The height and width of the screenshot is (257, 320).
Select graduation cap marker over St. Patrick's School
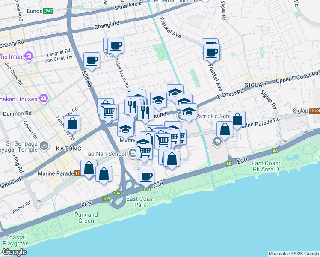[x=189, y=112]
